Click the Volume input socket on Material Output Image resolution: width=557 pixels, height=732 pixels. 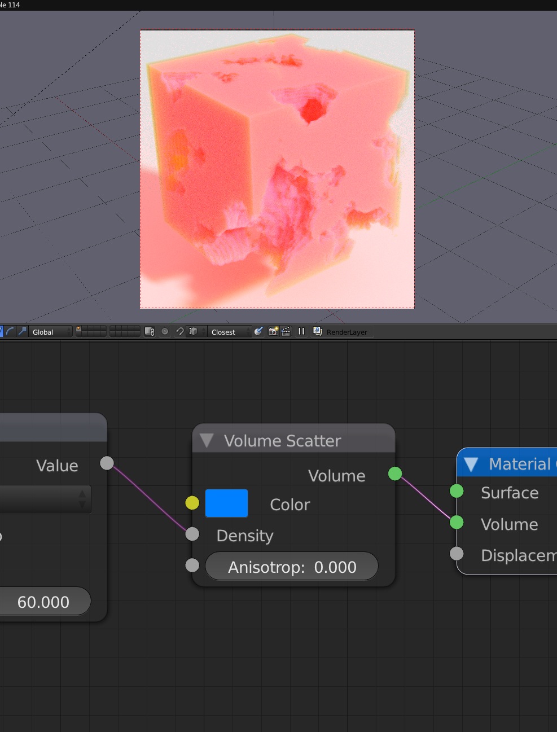pos(457,523)
